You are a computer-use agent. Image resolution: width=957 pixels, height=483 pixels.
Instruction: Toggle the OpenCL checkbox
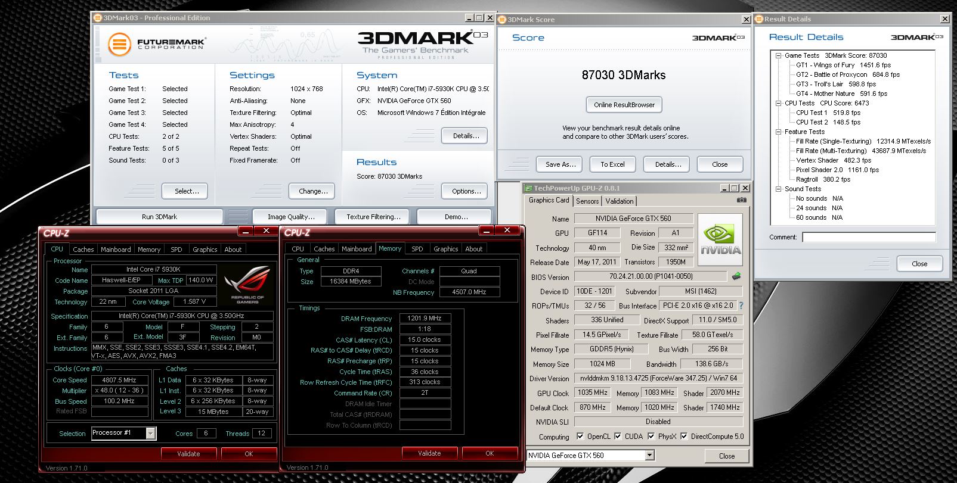[x=580, y=437]
